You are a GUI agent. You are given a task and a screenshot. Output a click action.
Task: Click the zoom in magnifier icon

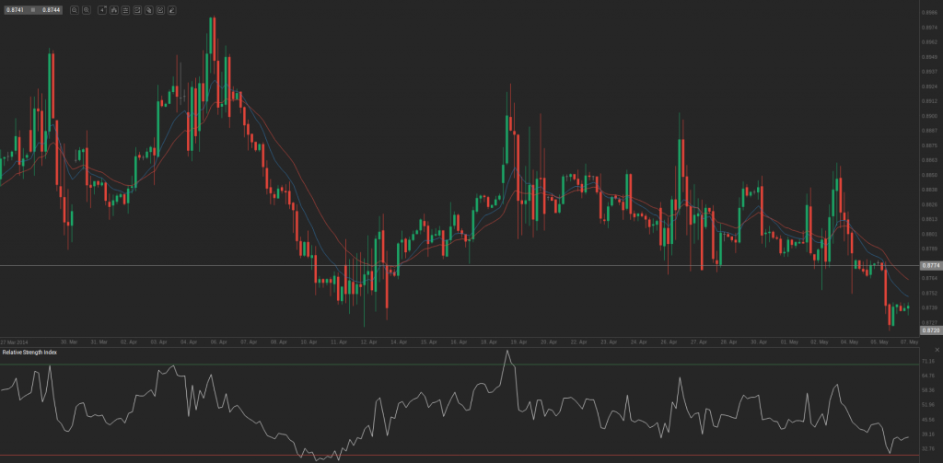[x=87, y=10]
